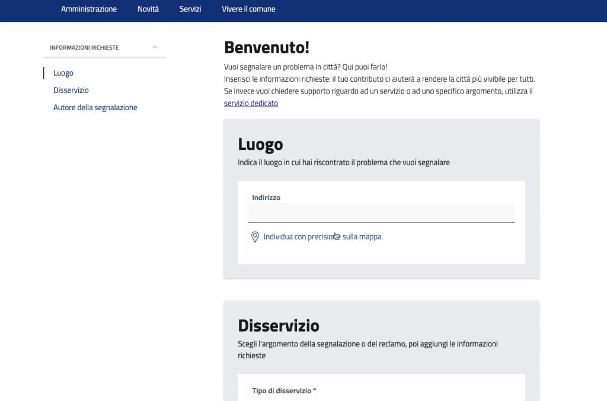Image resolution: width=607 pixels, height=401 pixels.
Task: Click the divider under Informazioni richieste
Action: (x=104, y=57)
